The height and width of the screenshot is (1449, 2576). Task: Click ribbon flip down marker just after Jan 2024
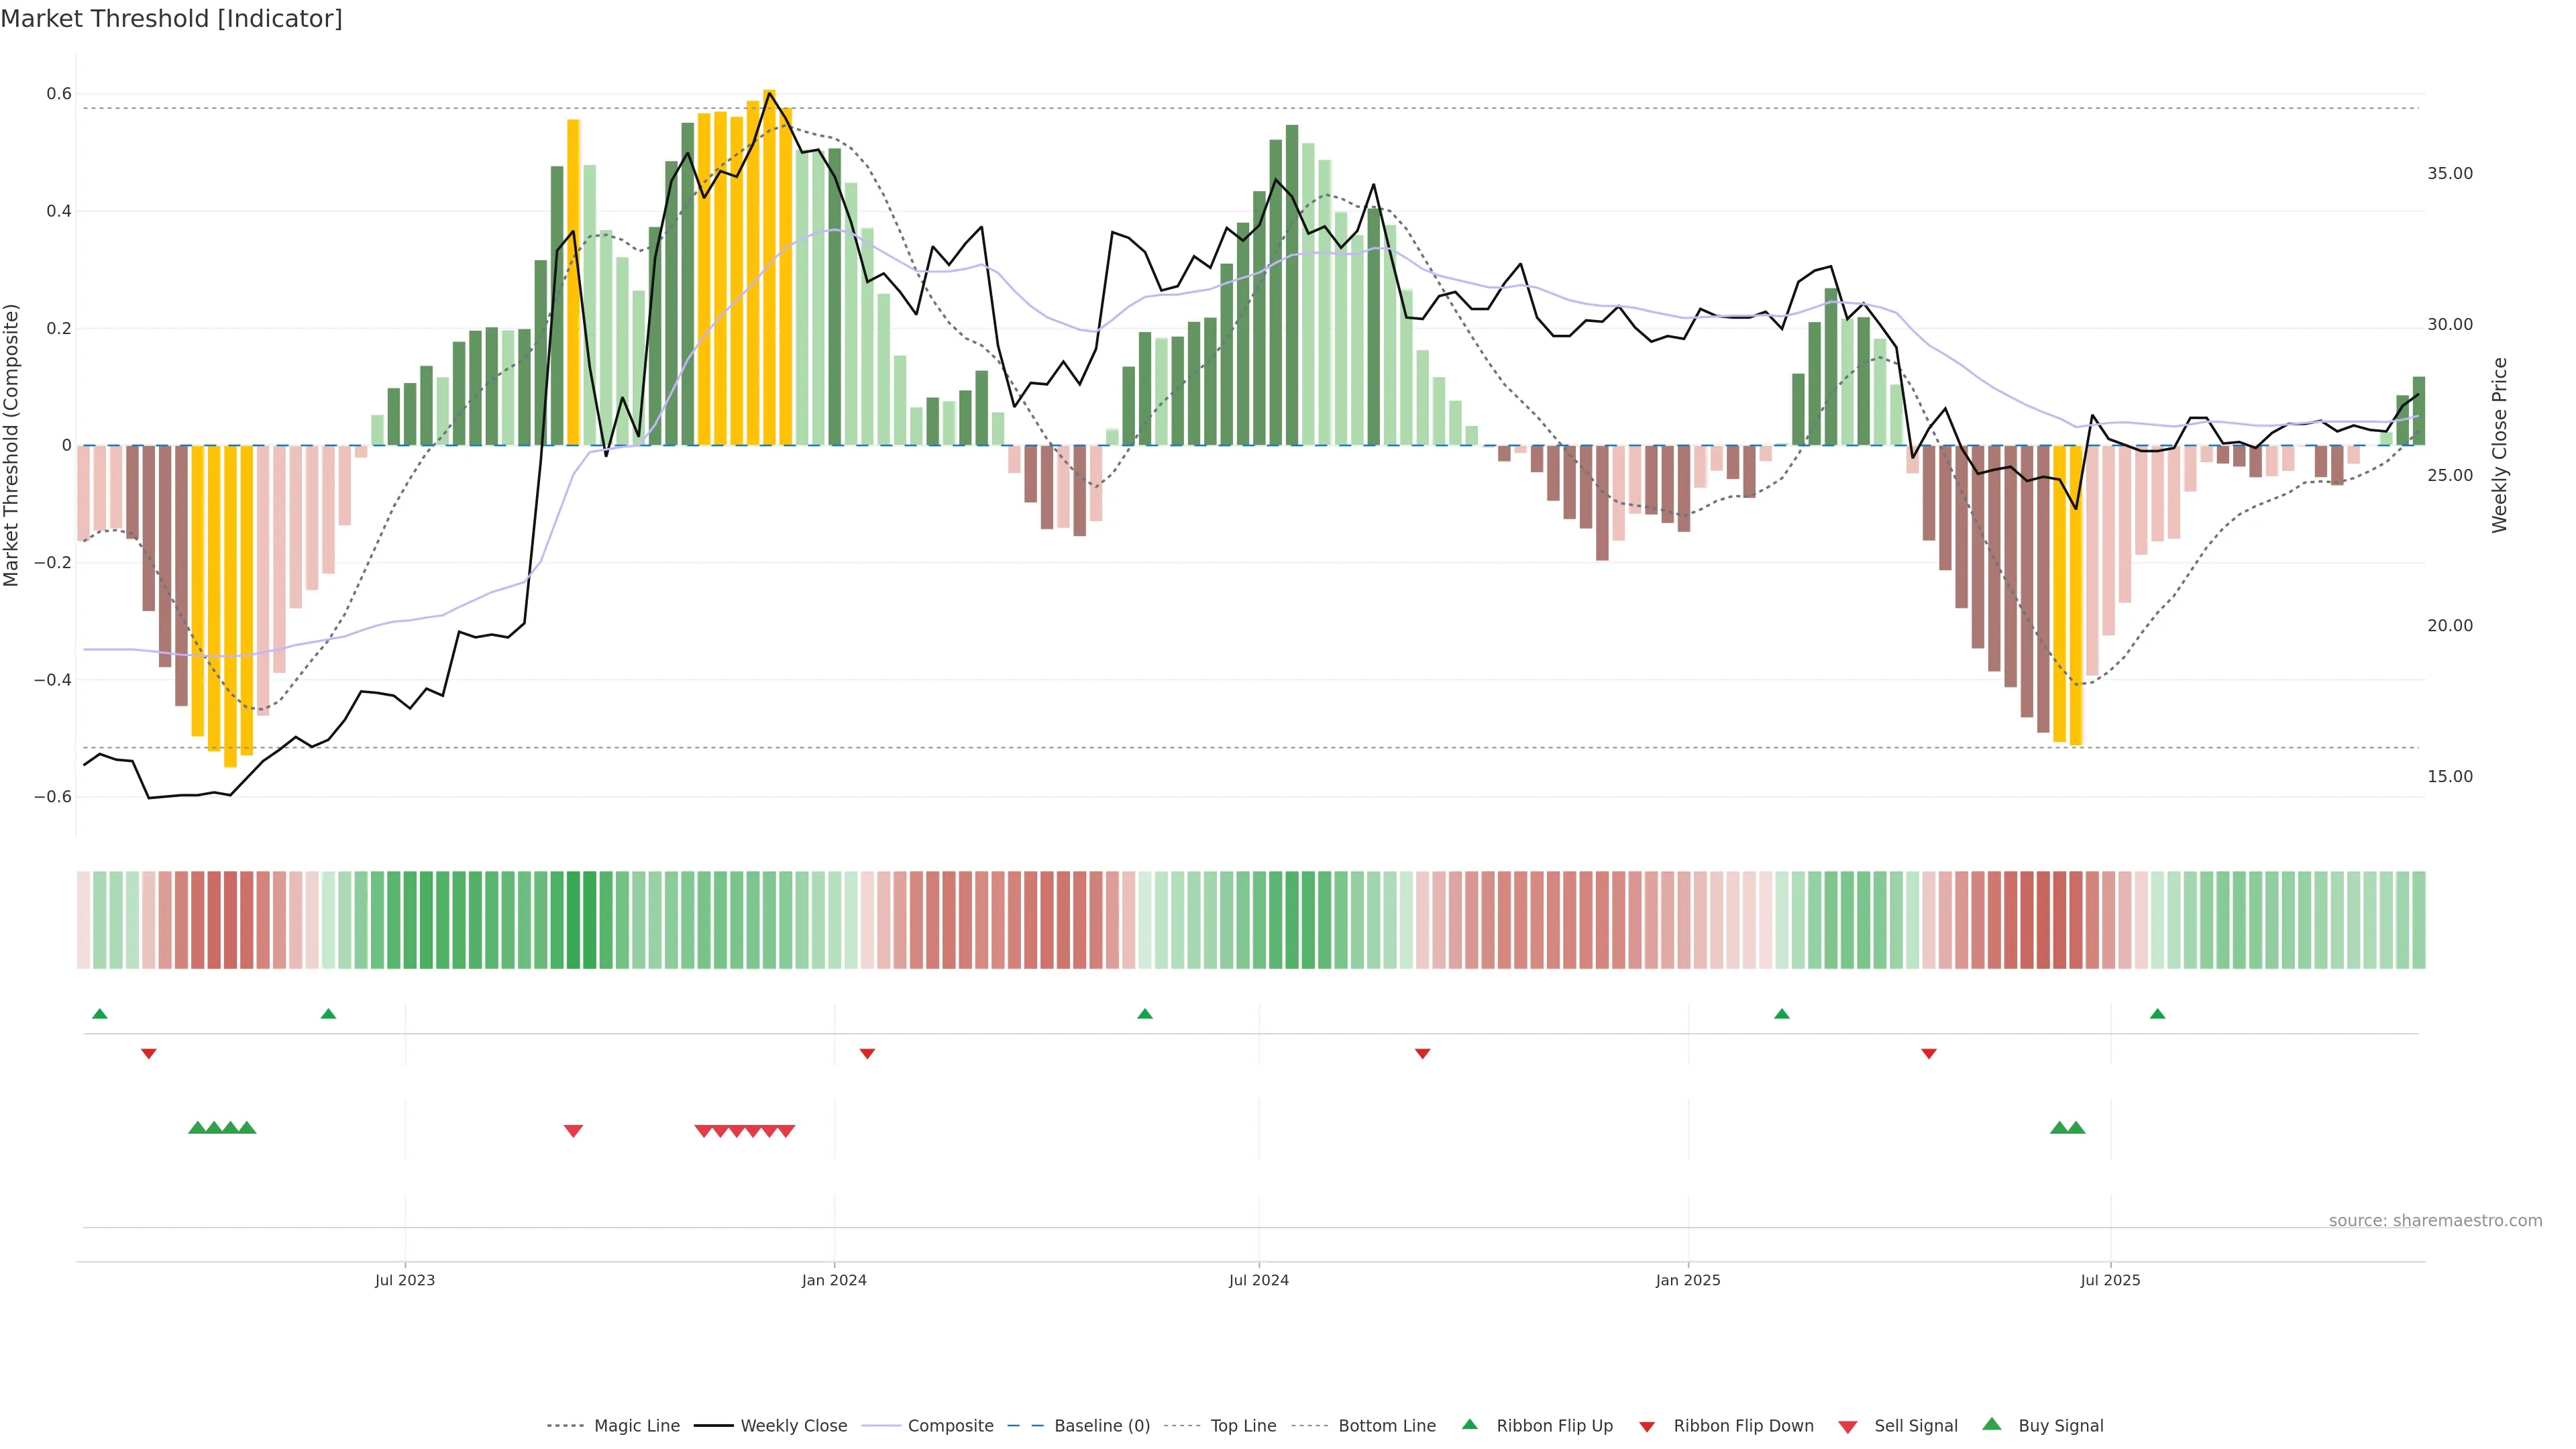click(x=867, y=1054)
